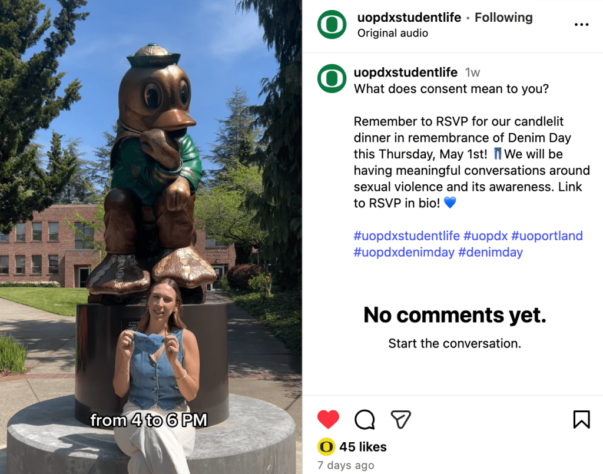The width and height of the screenshot is (603, 474).
Task: Click the 7 days ago timestamp
Action: click(346, 465)
